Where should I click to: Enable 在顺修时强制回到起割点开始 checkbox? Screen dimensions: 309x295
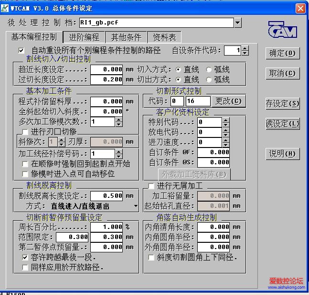point(25,164)
